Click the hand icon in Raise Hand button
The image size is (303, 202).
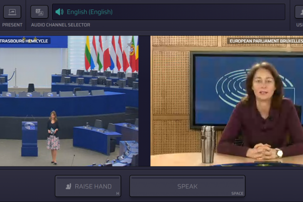(x=68, y=186)
